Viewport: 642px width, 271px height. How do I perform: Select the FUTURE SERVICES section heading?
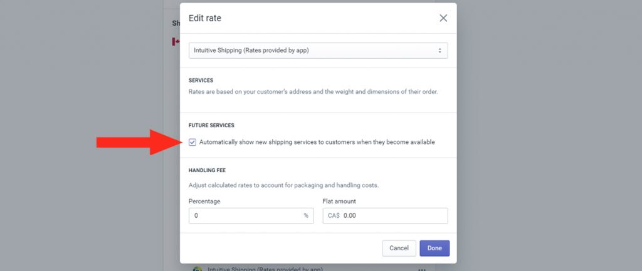coord(212,125)
